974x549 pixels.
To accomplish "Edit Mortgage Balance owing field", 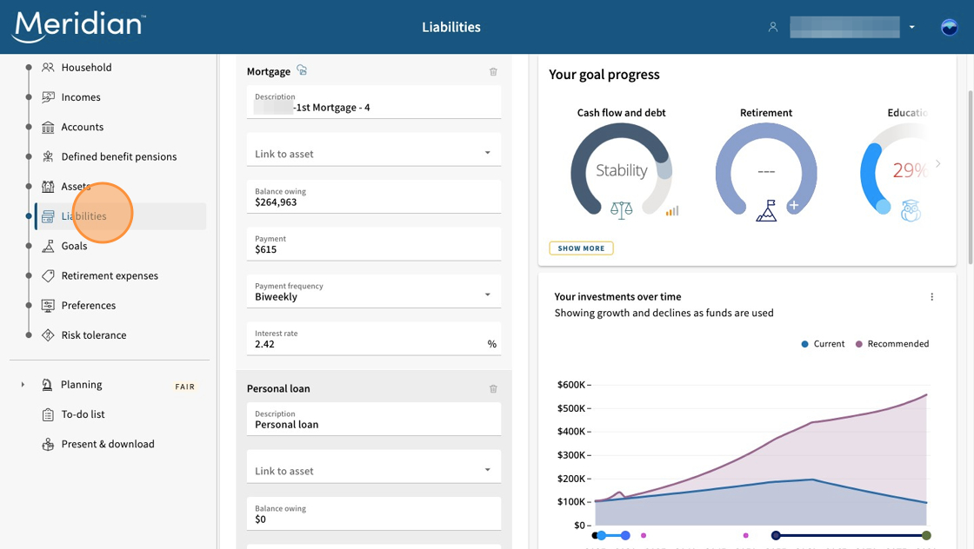I will pyautogui.click(x=373, y=197).
